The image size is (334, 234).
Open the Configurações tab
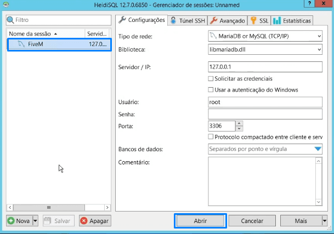click(142, 20)
